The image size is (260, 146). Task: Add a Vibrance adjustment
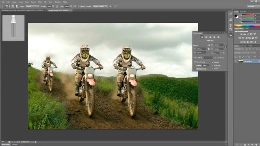coord(255,34)
